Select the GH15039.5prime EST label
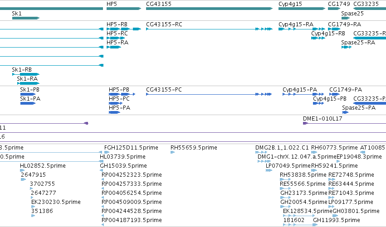Image resolution: width=386 pixels, height=227 pixels. (x=123, y=166)
